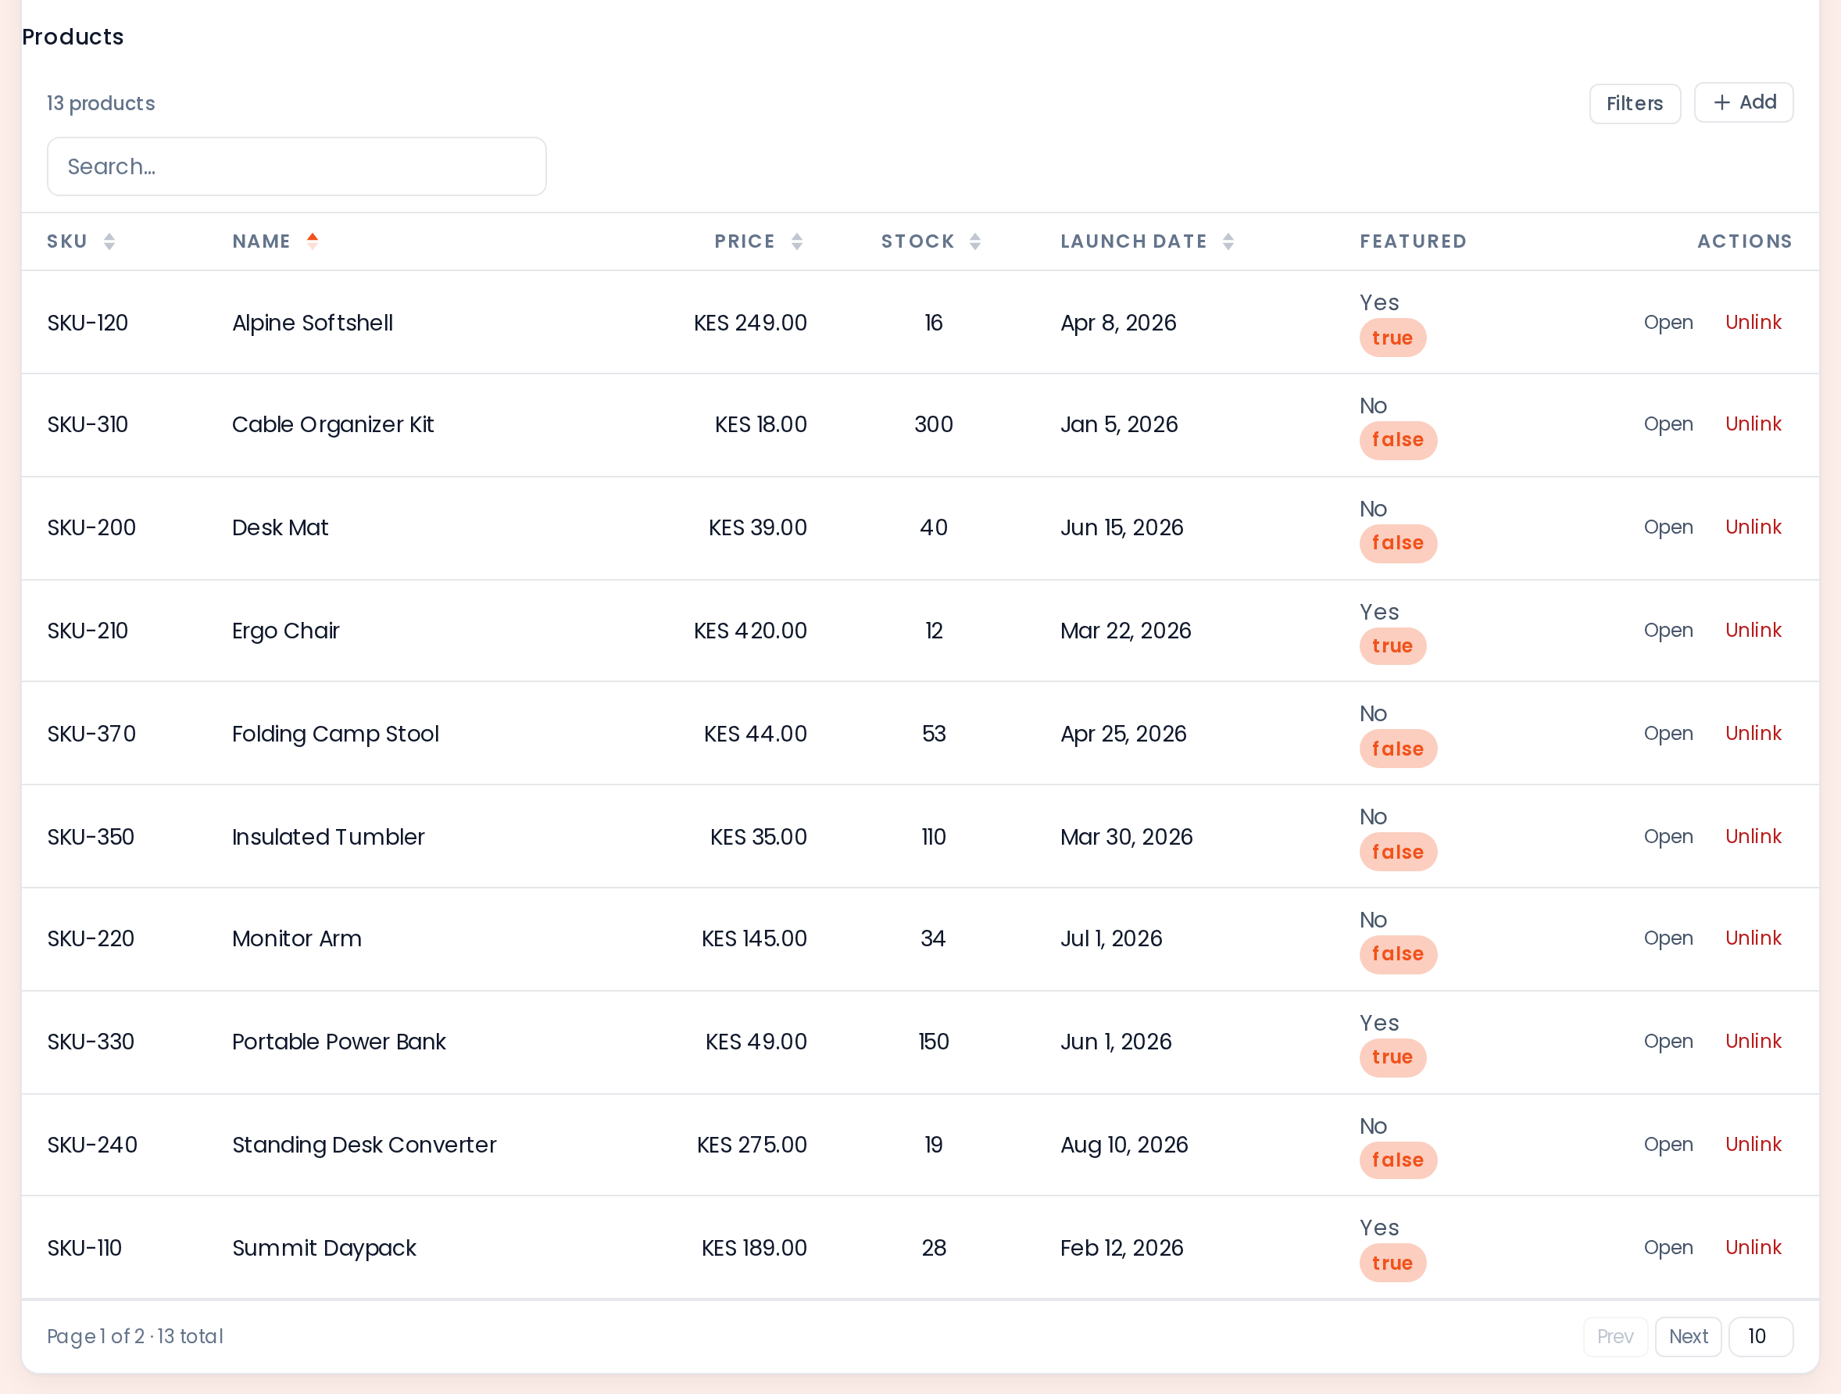Unlink the Folding Camp Stool row

coord(1753,733)
